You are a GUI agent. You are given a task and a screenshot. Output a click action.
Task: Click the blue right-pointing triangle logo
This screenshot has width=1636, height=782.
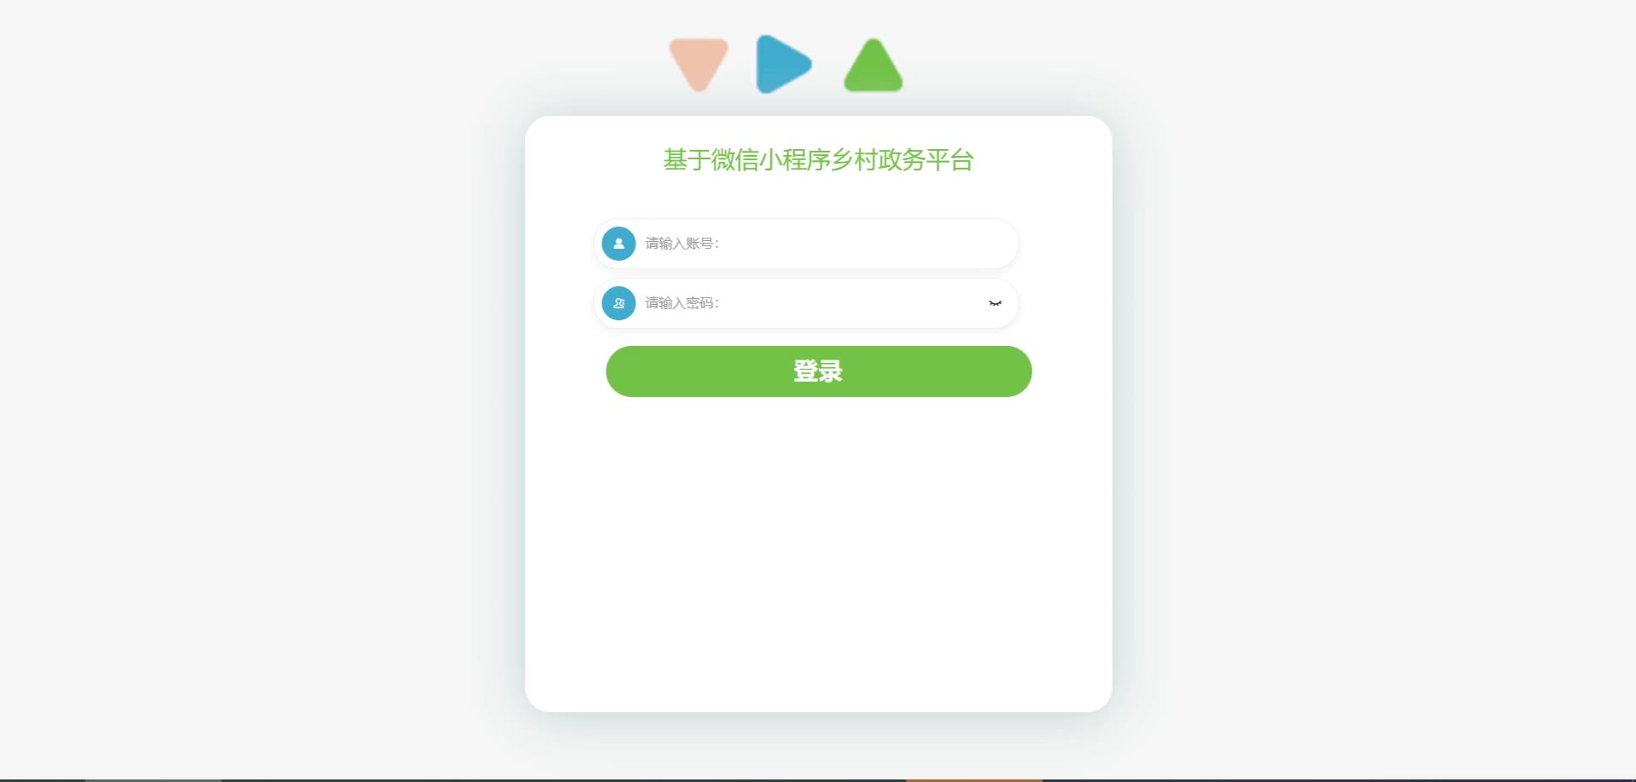pos(783,64)
